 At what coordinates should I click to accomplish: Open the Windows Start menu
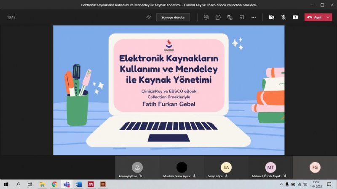[x=6, y=184]
